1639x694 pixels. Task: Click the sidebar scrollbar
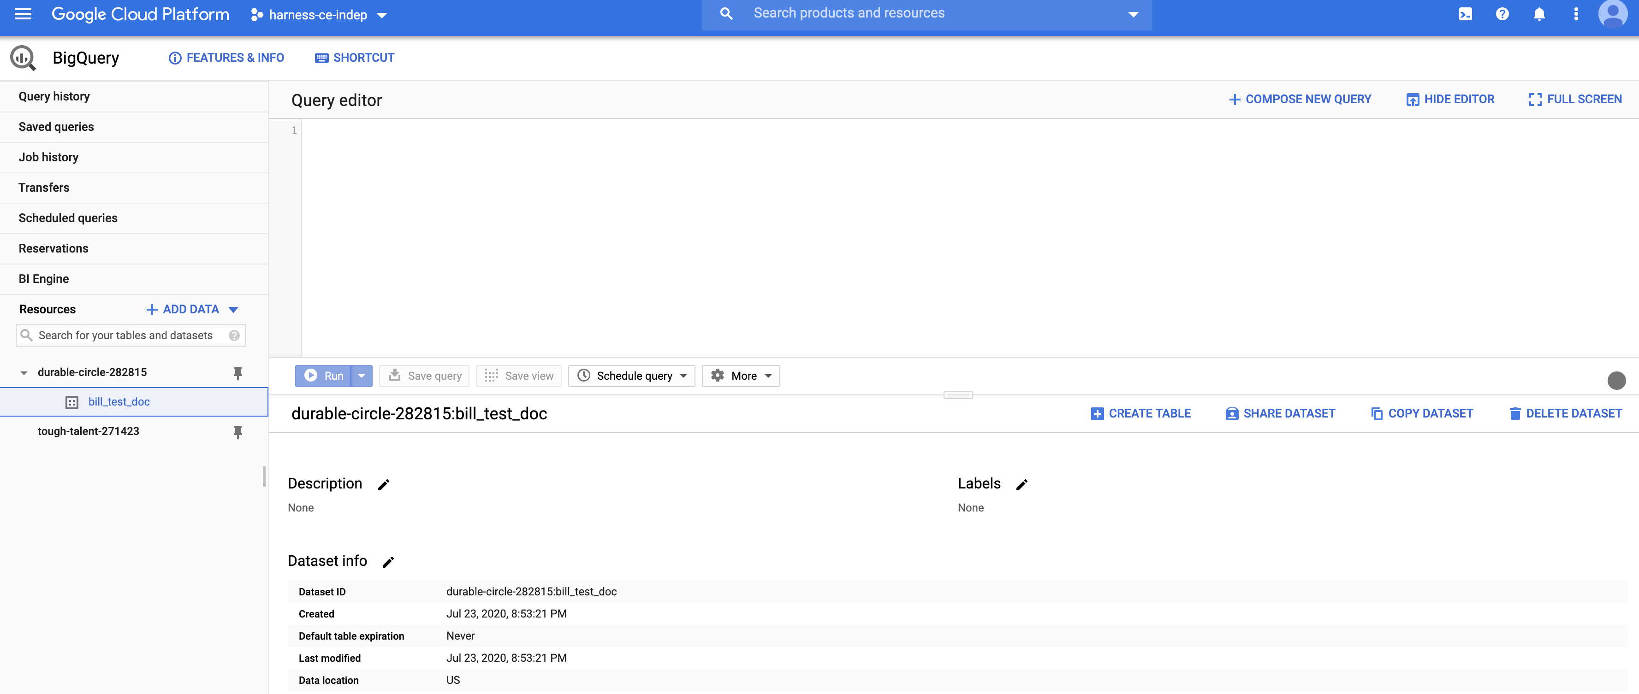tap(264, 476)
